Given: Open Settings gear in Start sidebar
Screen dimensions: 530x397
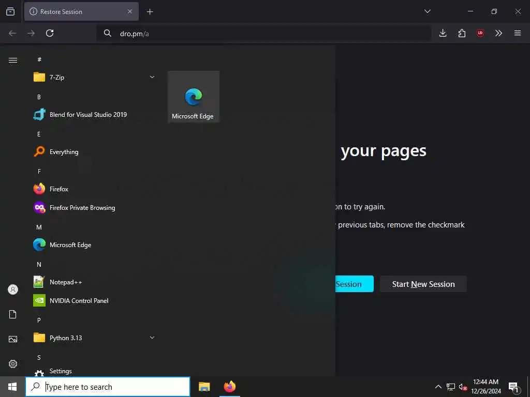Looking at the screenshot, I should point(13,363).
